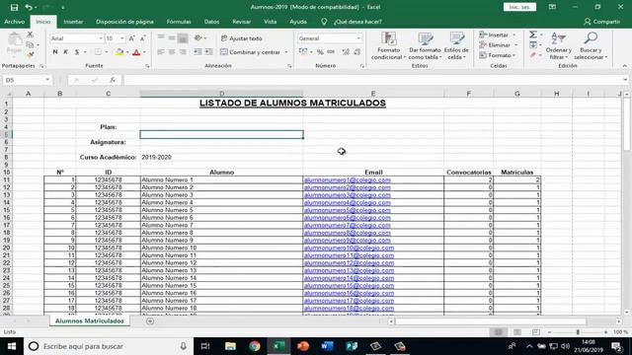The width and height of the screenshot is (632, 355).
Task: Apply cell borders with the borders icon
Action: click(98, 52)
